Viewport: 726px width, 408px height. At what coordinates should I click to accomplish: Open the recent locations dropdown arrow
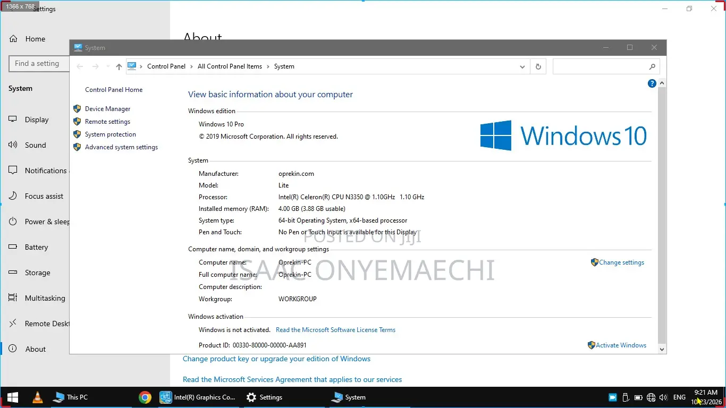(107, 66)
